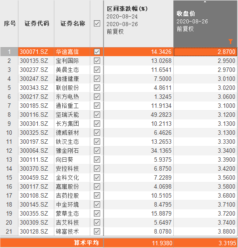Viewport: 238px width, 248px height.
Task: Uncheck the checkbox for 华谊嘉信
Action: (x=97, y=52)
